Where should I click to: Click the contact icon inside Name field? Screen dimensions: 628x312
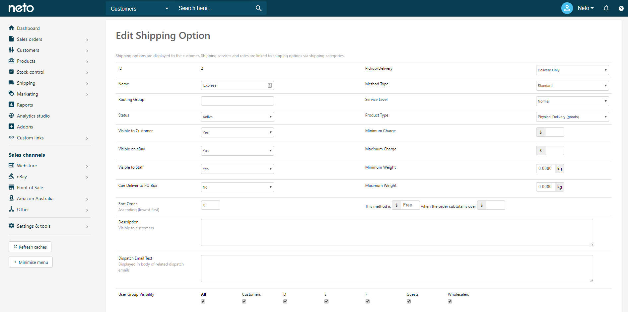click(270, 85)
